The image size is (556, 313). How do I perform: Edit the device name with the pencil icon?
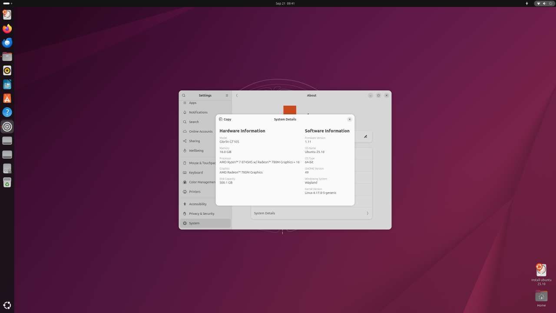click(x=365, y=137)
